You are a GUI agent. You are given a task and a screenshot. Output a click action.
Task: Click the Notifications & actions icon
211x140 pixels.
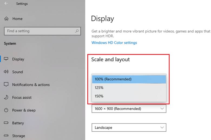6,84
